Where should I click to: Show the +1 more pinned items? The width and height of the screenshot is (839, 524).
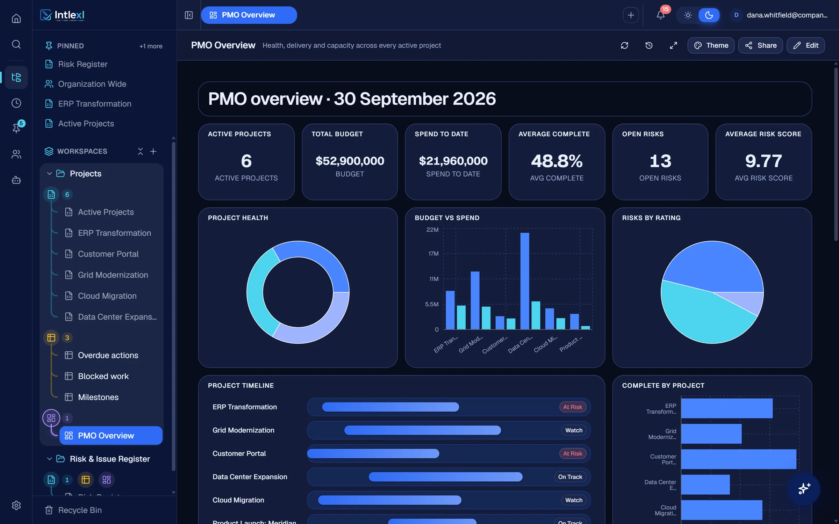(151, 46)
